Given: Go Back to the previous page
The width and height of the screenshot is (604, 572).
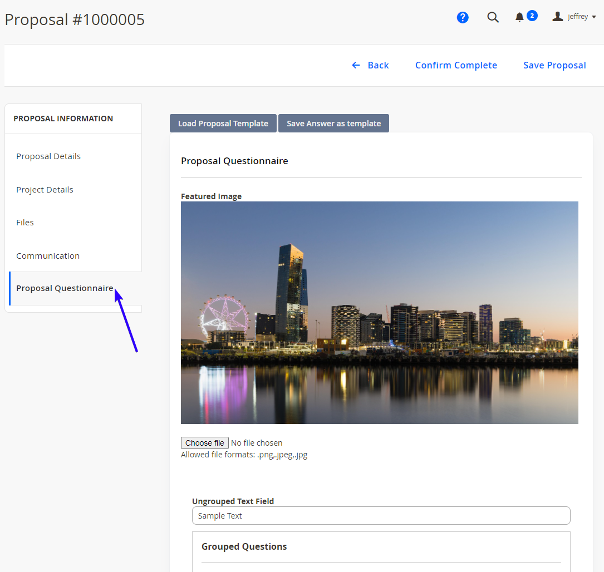Looking at the screenshot, I should click(x=378, y=65).
